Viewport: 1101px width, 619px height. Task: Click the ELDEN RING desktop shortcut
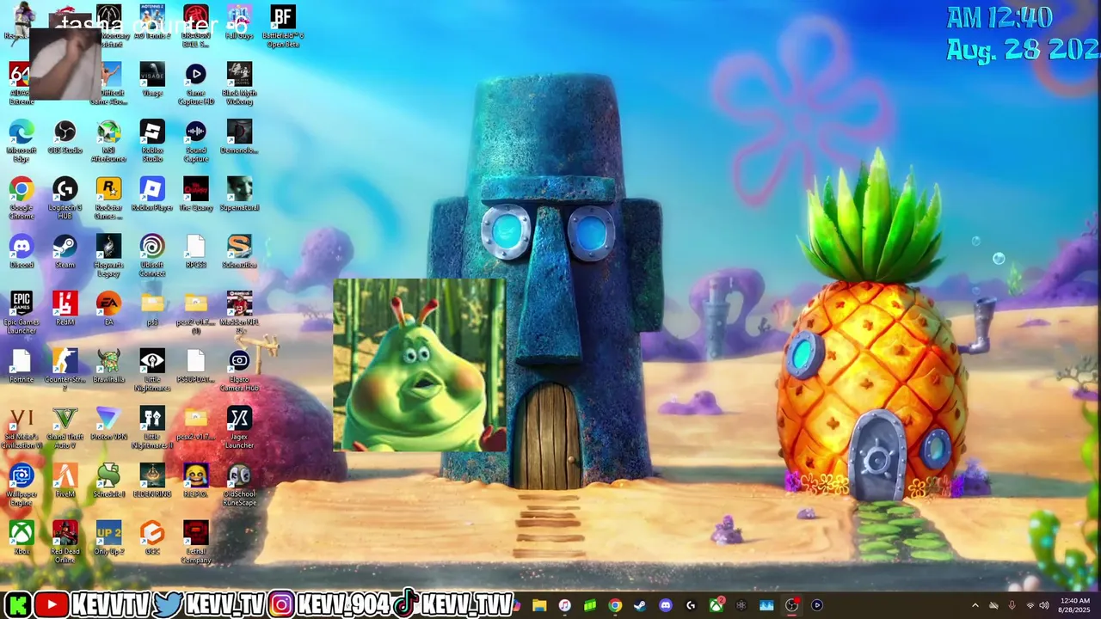152,481
